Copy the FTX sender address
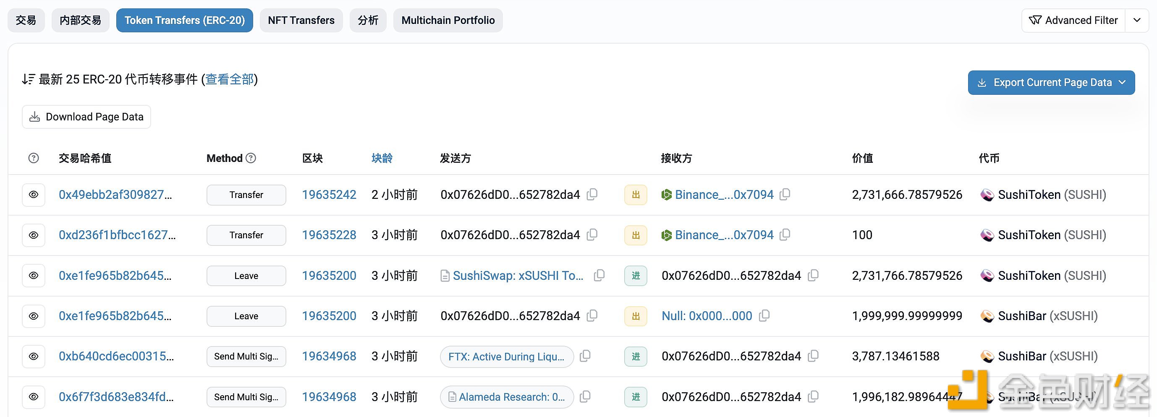This screenshot has height=417, width=1157. coord(585,356)
